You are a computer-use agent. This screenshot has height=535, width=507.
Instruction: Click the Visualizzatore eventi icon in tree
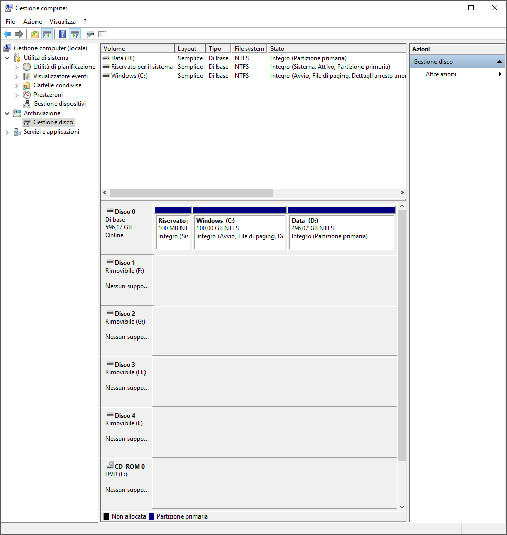(27, 76)
